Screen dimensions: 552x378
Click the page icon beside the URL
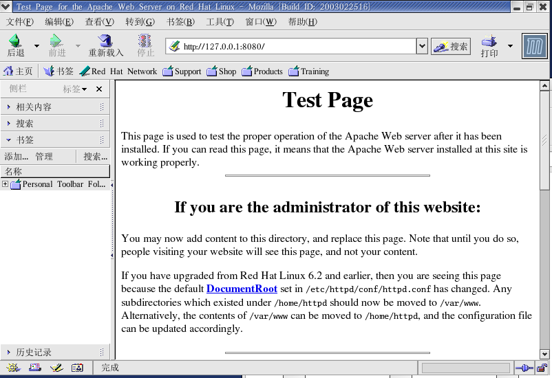pyautogui.click(x=174, y=46)
